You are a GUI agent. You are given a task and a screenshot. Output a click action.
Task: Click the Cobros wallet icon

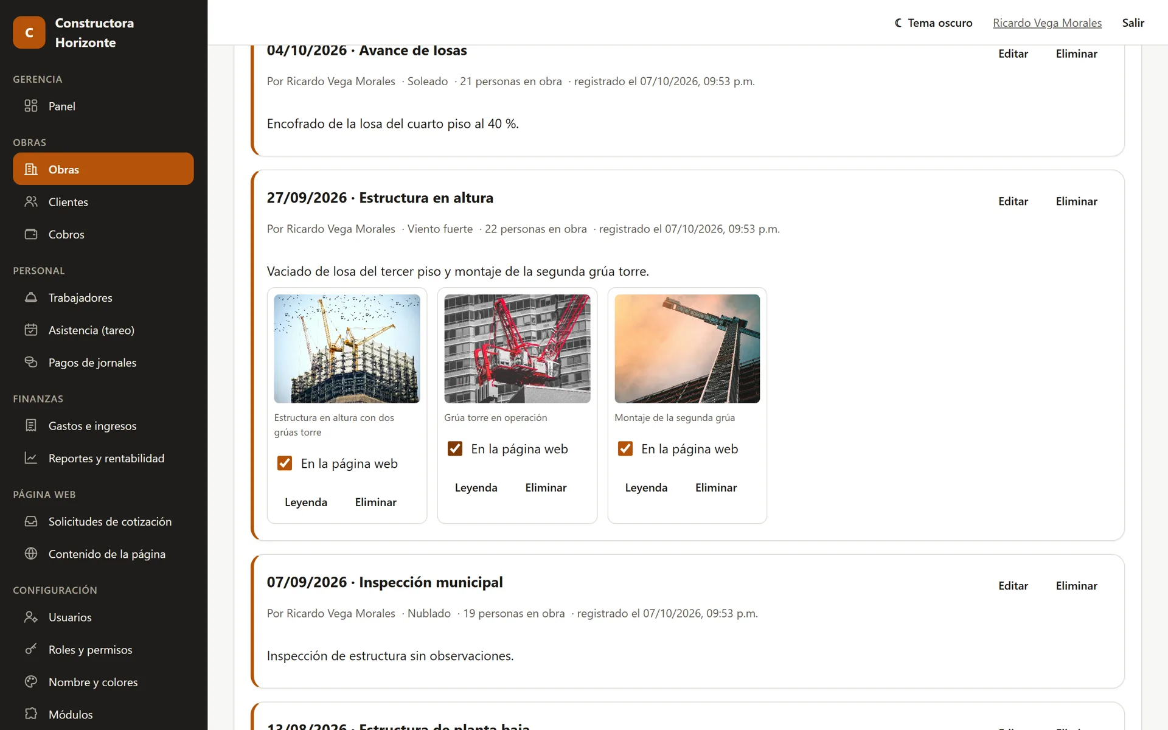[x=31, y=234]
